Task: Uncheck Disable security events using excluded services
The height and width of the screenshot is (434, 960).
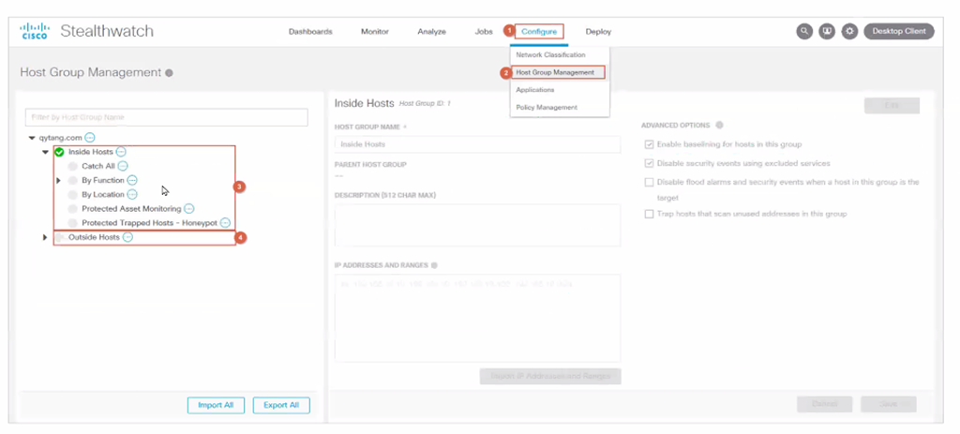Action: pyautogui.click(x=649, y=163)
